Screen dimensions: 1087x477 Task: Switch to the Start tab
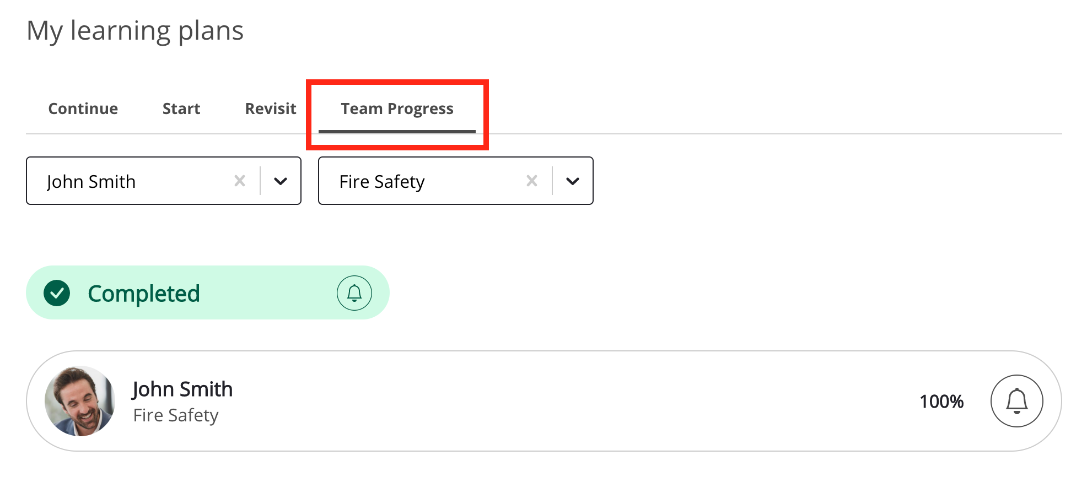click(x=181, y=109)
